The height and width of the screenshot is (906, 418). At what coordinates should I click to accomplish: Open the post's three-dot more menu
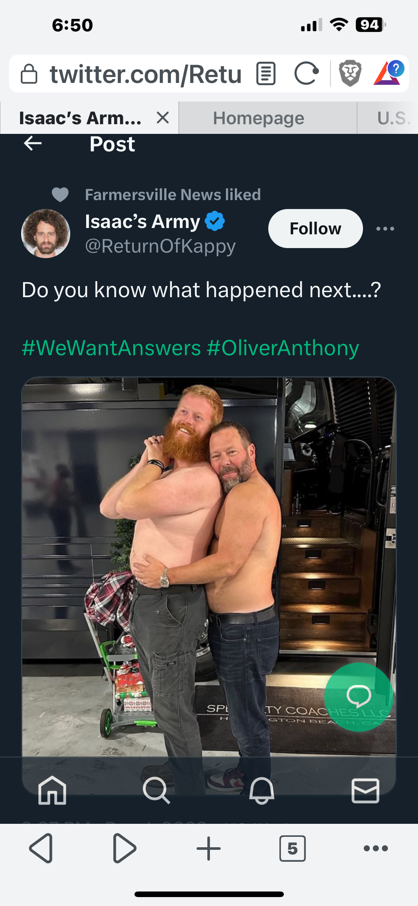pos(385,229)
